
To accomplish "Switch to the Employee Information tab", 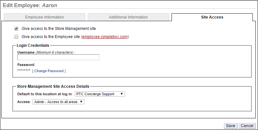I will [x=44, y=17].
